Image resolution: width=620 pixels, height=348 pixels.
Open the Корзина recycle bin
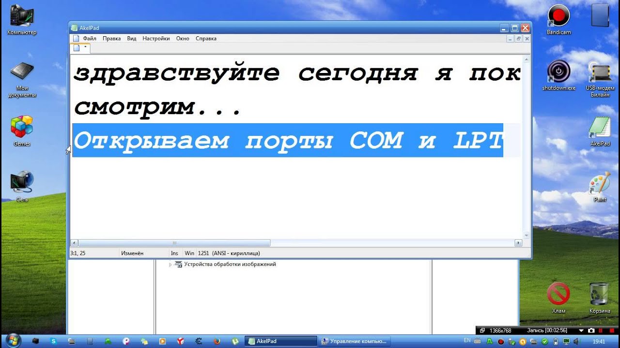pos(600,298)
